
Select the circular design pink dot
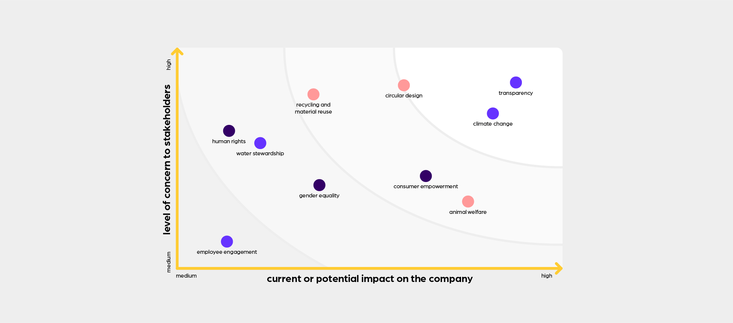[404, 85]
